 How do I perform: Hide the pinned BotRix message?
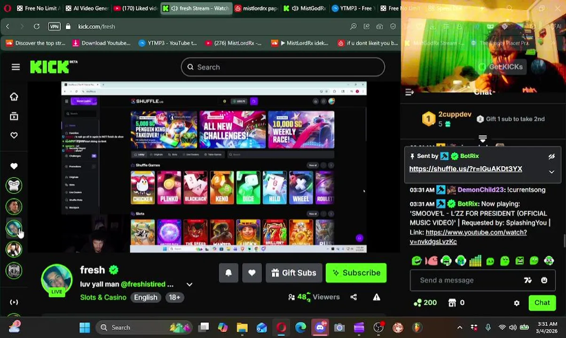pos(551,156)
